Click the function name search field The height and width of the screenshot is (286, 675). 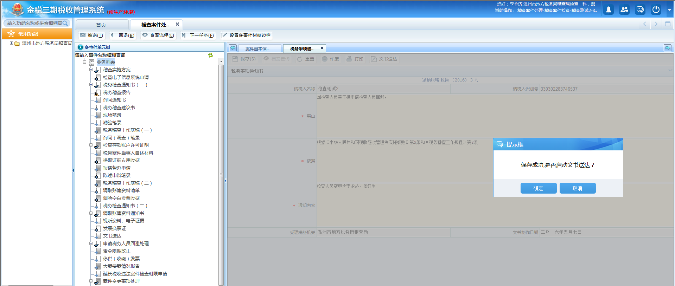coord(34,23)
